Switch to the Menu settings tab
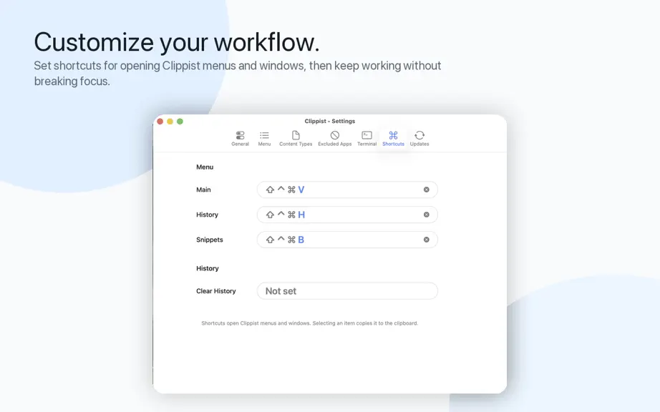The height and width of the screenshot is (412, 660). point(264,138)
